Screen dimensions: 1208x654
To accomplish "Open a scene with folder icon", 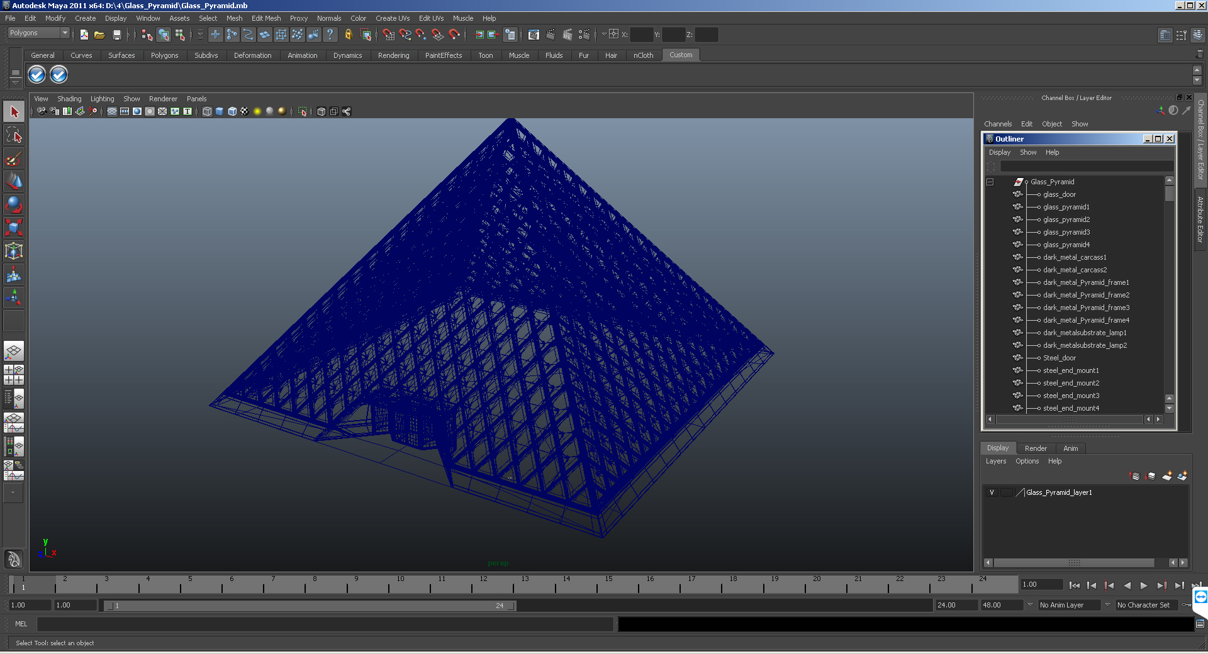I will [99, 35].
